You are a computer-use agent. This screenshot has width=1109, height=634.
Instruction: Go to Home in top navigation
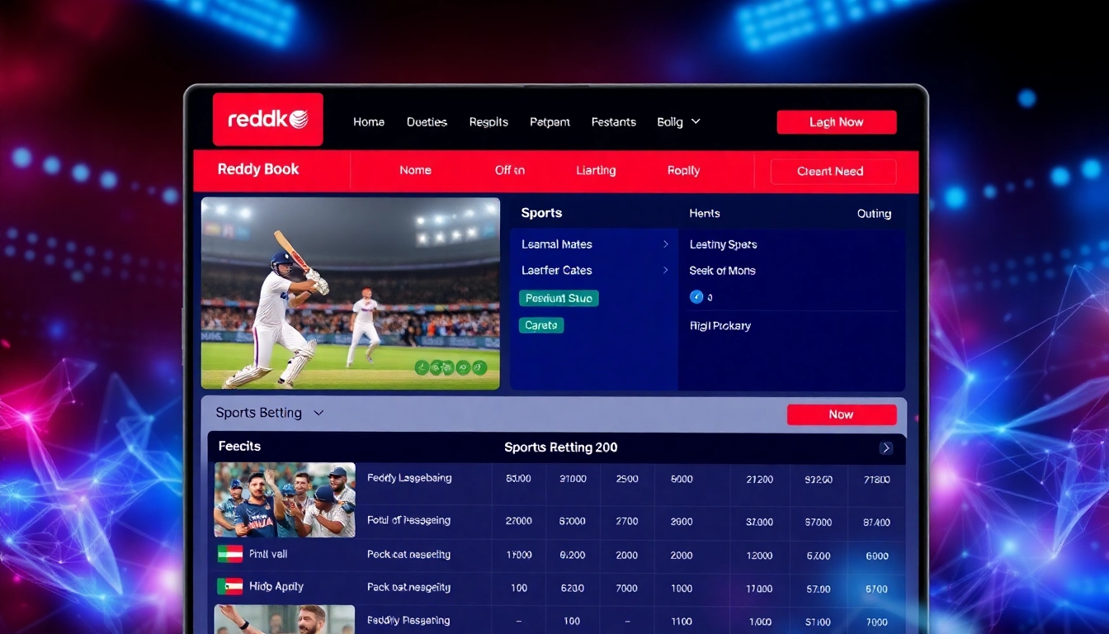coord(369,121)
